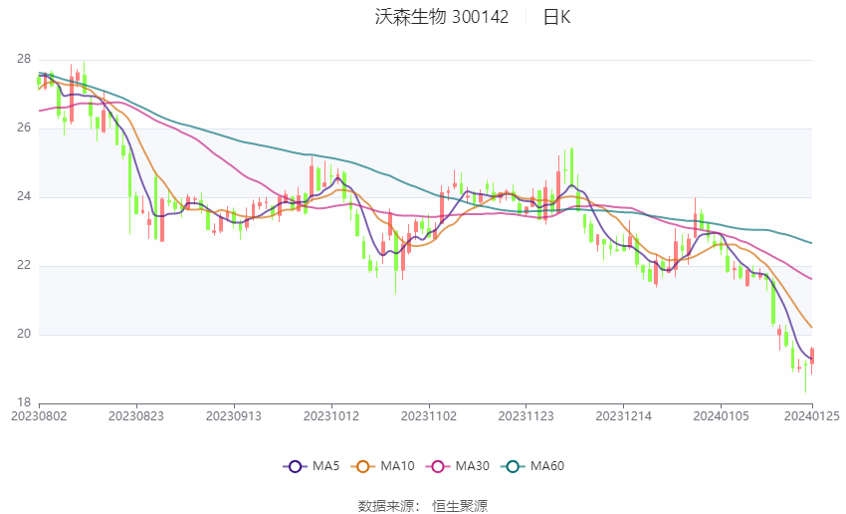Click the x-axis date label 20231102
Viewport: 846px width, 514px height.
tap(429, 416)
